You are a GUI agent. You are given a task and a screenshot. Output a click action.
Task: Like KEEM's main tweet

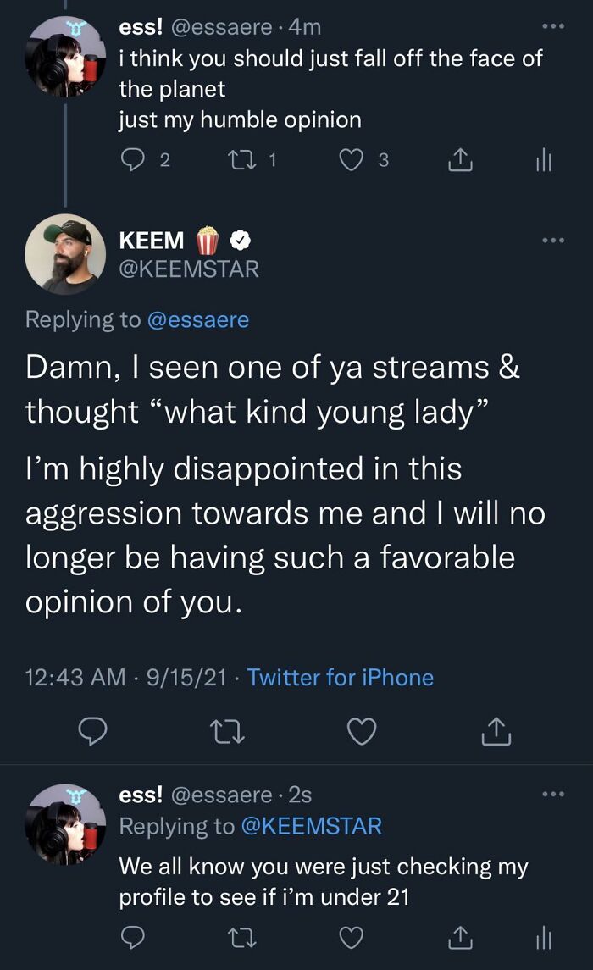[363, 730]
